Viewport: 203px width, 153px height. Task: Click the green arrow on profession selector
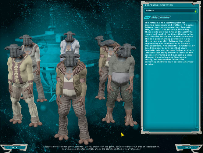[x=195, y=11]
